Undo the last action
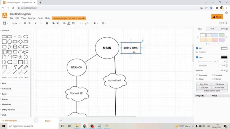230x129 pixels. (36, 23)
